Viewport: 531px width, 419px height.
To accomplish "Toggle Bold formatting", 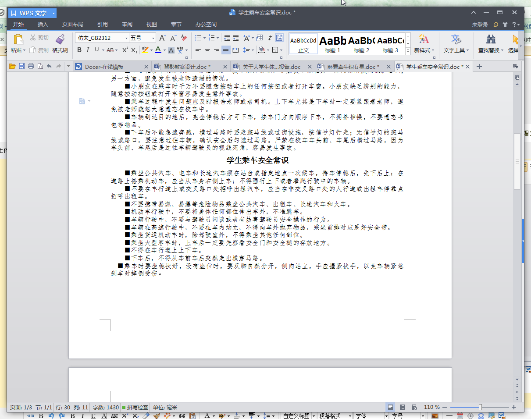I will [x=79, y=50].
